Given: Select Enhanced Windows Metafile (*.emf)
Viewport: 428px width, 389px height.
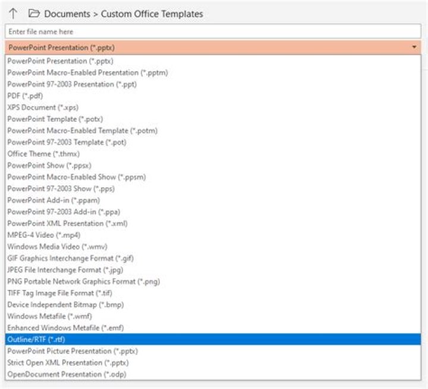Looking at the screenshot, I should tap(213, 328).
